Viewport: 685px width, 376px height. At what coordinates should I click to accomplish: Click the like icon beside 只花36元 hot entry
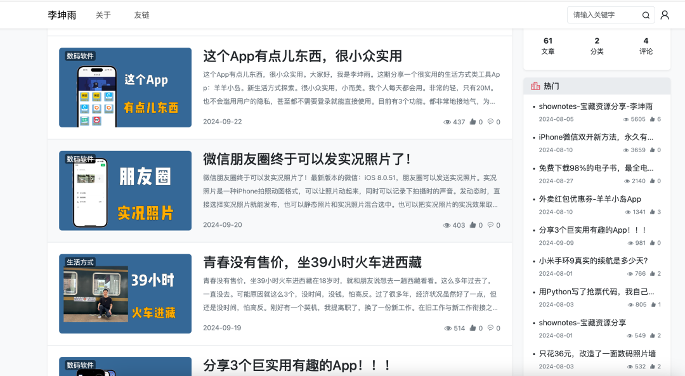point(653,366)
